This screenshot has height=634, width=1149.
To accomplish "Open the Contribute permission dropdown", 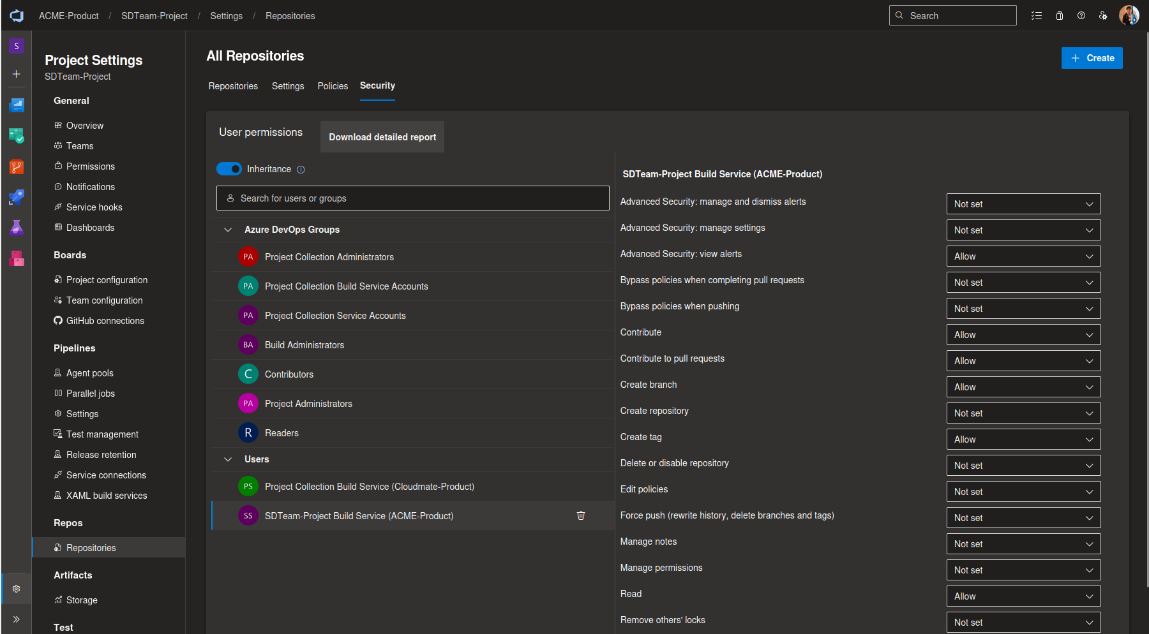I will 1023,335.
